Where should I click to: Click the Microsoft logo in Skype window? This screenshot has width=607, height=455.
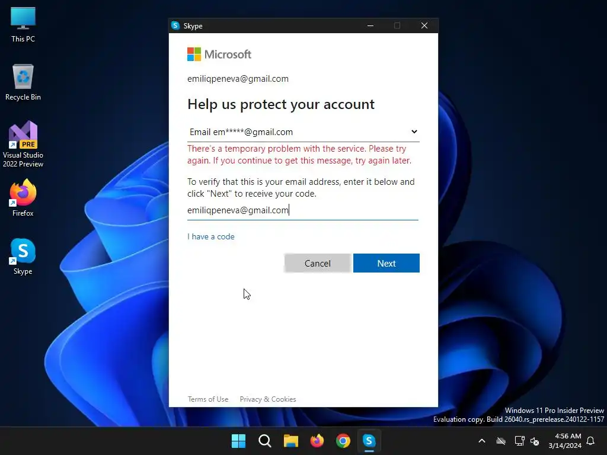219,54
